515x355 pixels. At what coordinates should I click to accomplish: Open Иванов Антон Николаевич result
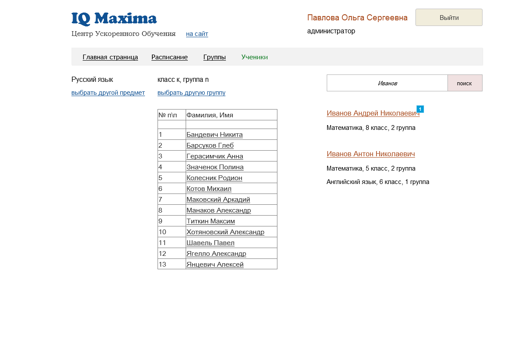(x=371, y=154)
